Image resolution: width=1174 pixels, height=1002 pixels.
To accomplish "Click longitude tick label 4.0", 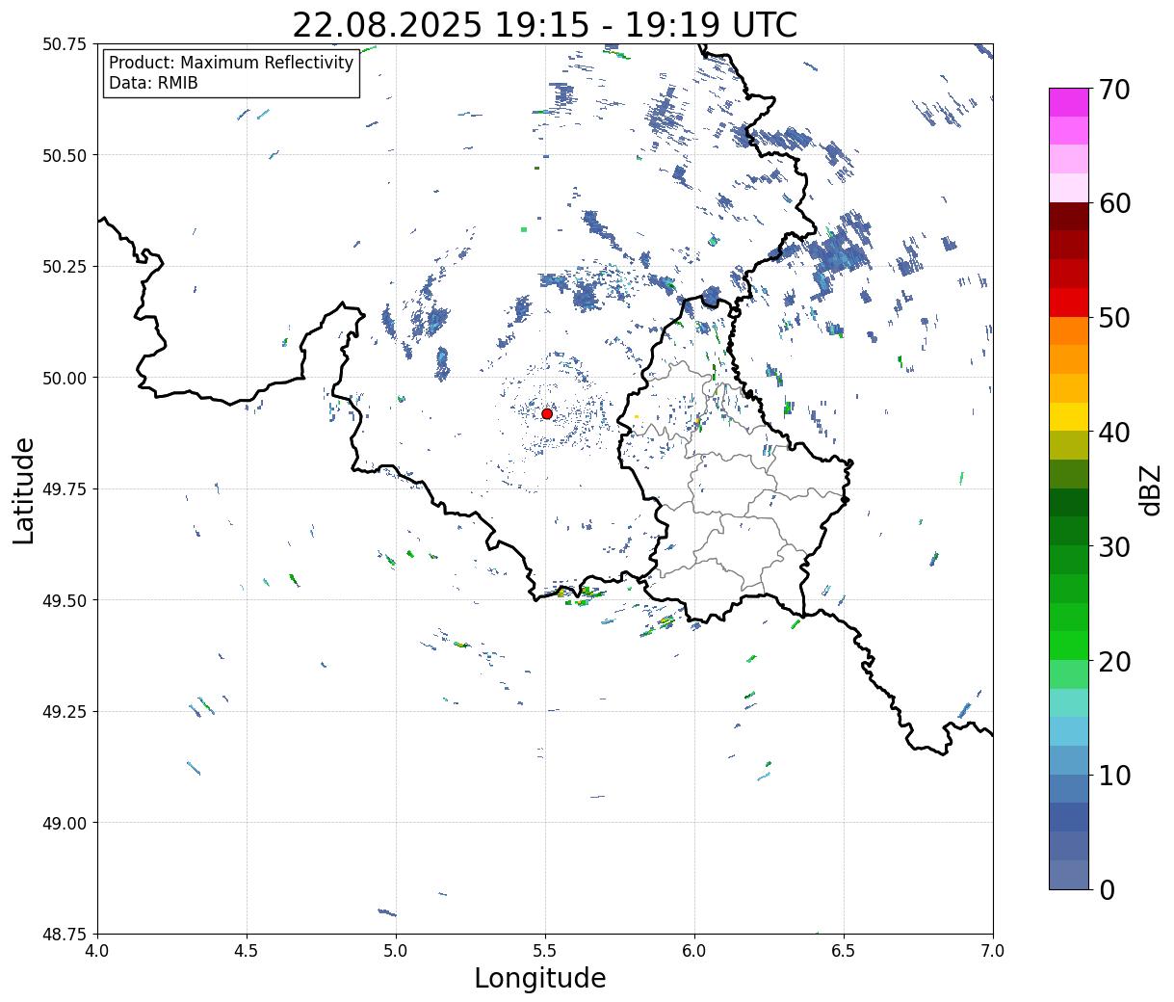I will pyautogui.click(x=97, y=951).
